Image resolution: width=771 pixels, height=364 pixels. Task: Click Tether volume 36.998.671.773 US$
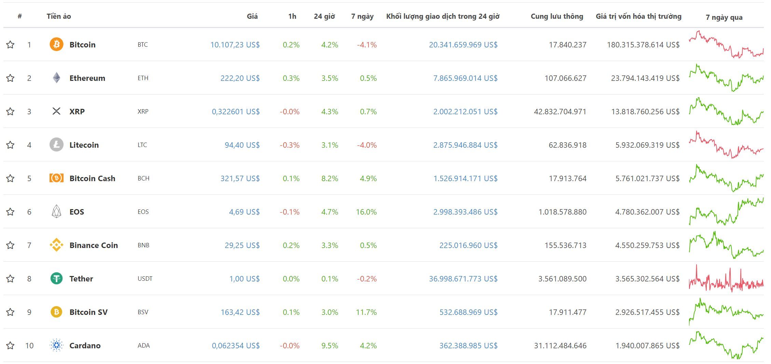(x=463, y=278)
